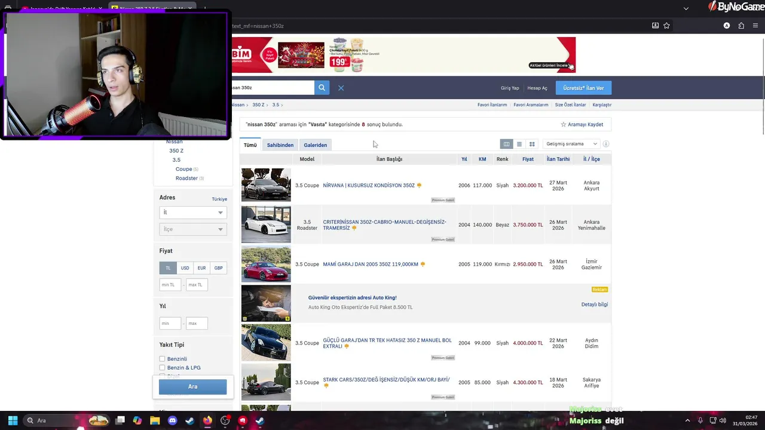Click the max TL price field
Viewport: 765px width, 430px height.
click(197, 285)
